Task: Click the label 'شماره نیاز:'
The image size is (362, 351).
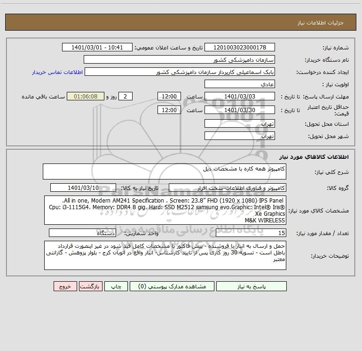Action: coord(336,48)
